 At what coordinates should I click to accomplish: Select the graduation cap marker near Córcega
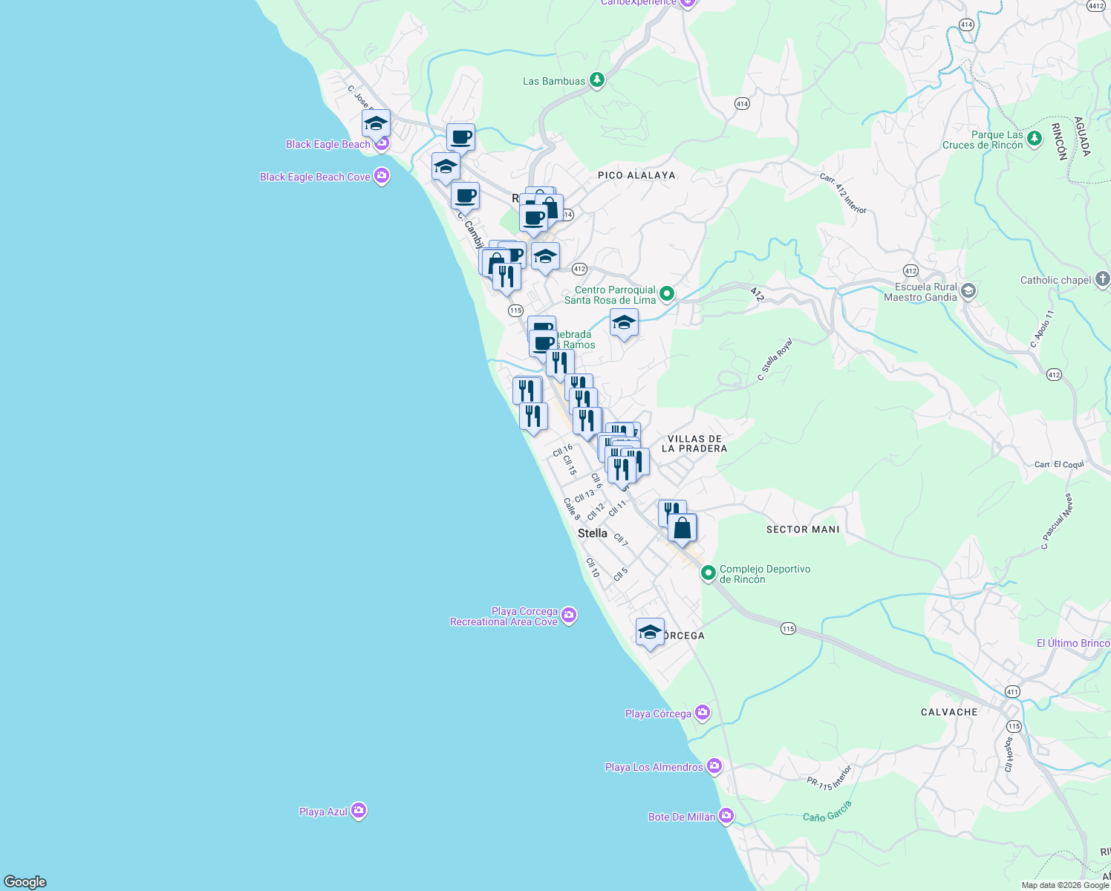tap(649, 632)
